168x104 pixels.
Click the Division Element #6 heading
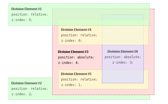click(x=123, y=52)
